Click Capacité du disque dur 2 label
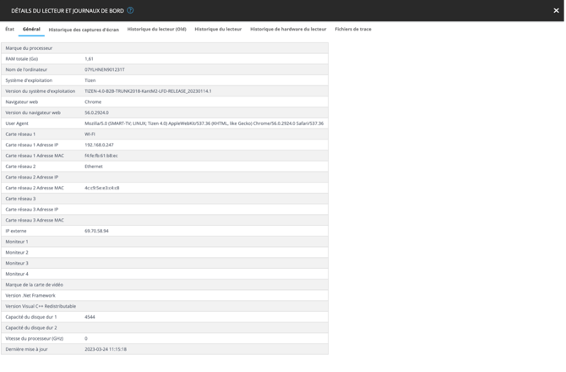566x372 pixels. [31, 328]
